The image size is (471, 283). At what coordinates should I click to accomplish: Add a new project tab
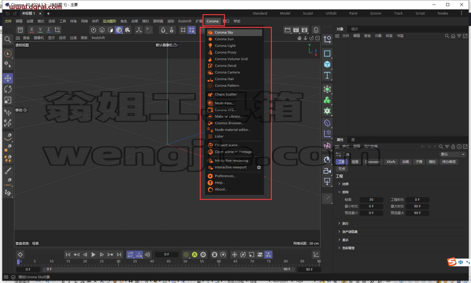tap(48, 13)
